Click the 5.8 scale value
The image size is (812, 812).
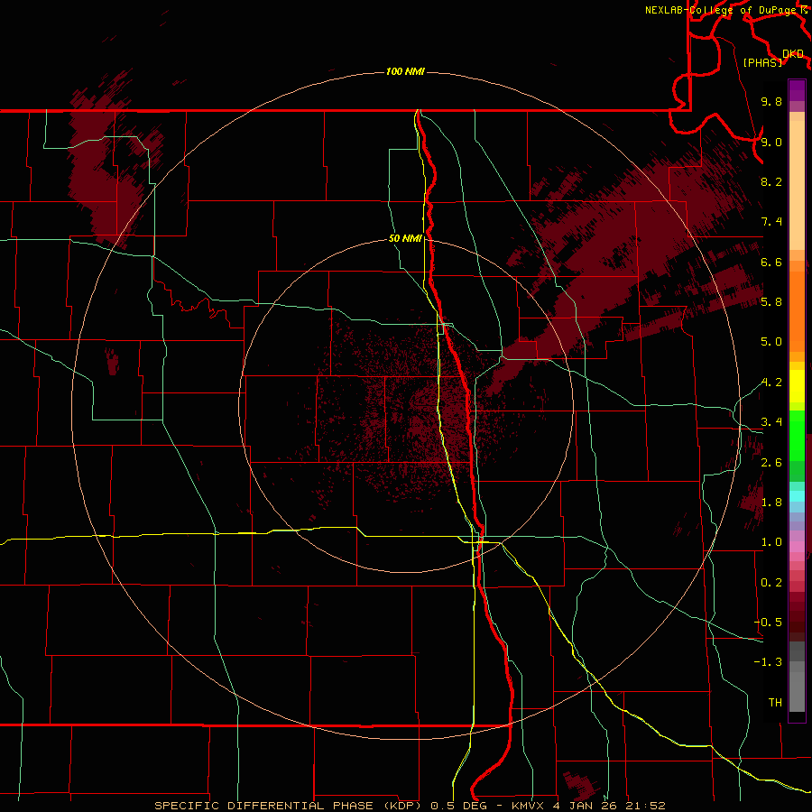[771, 302]
